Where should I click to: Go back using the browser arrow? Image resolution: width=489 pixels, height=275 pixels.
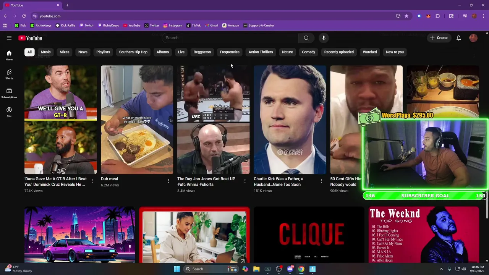(5, 16)
